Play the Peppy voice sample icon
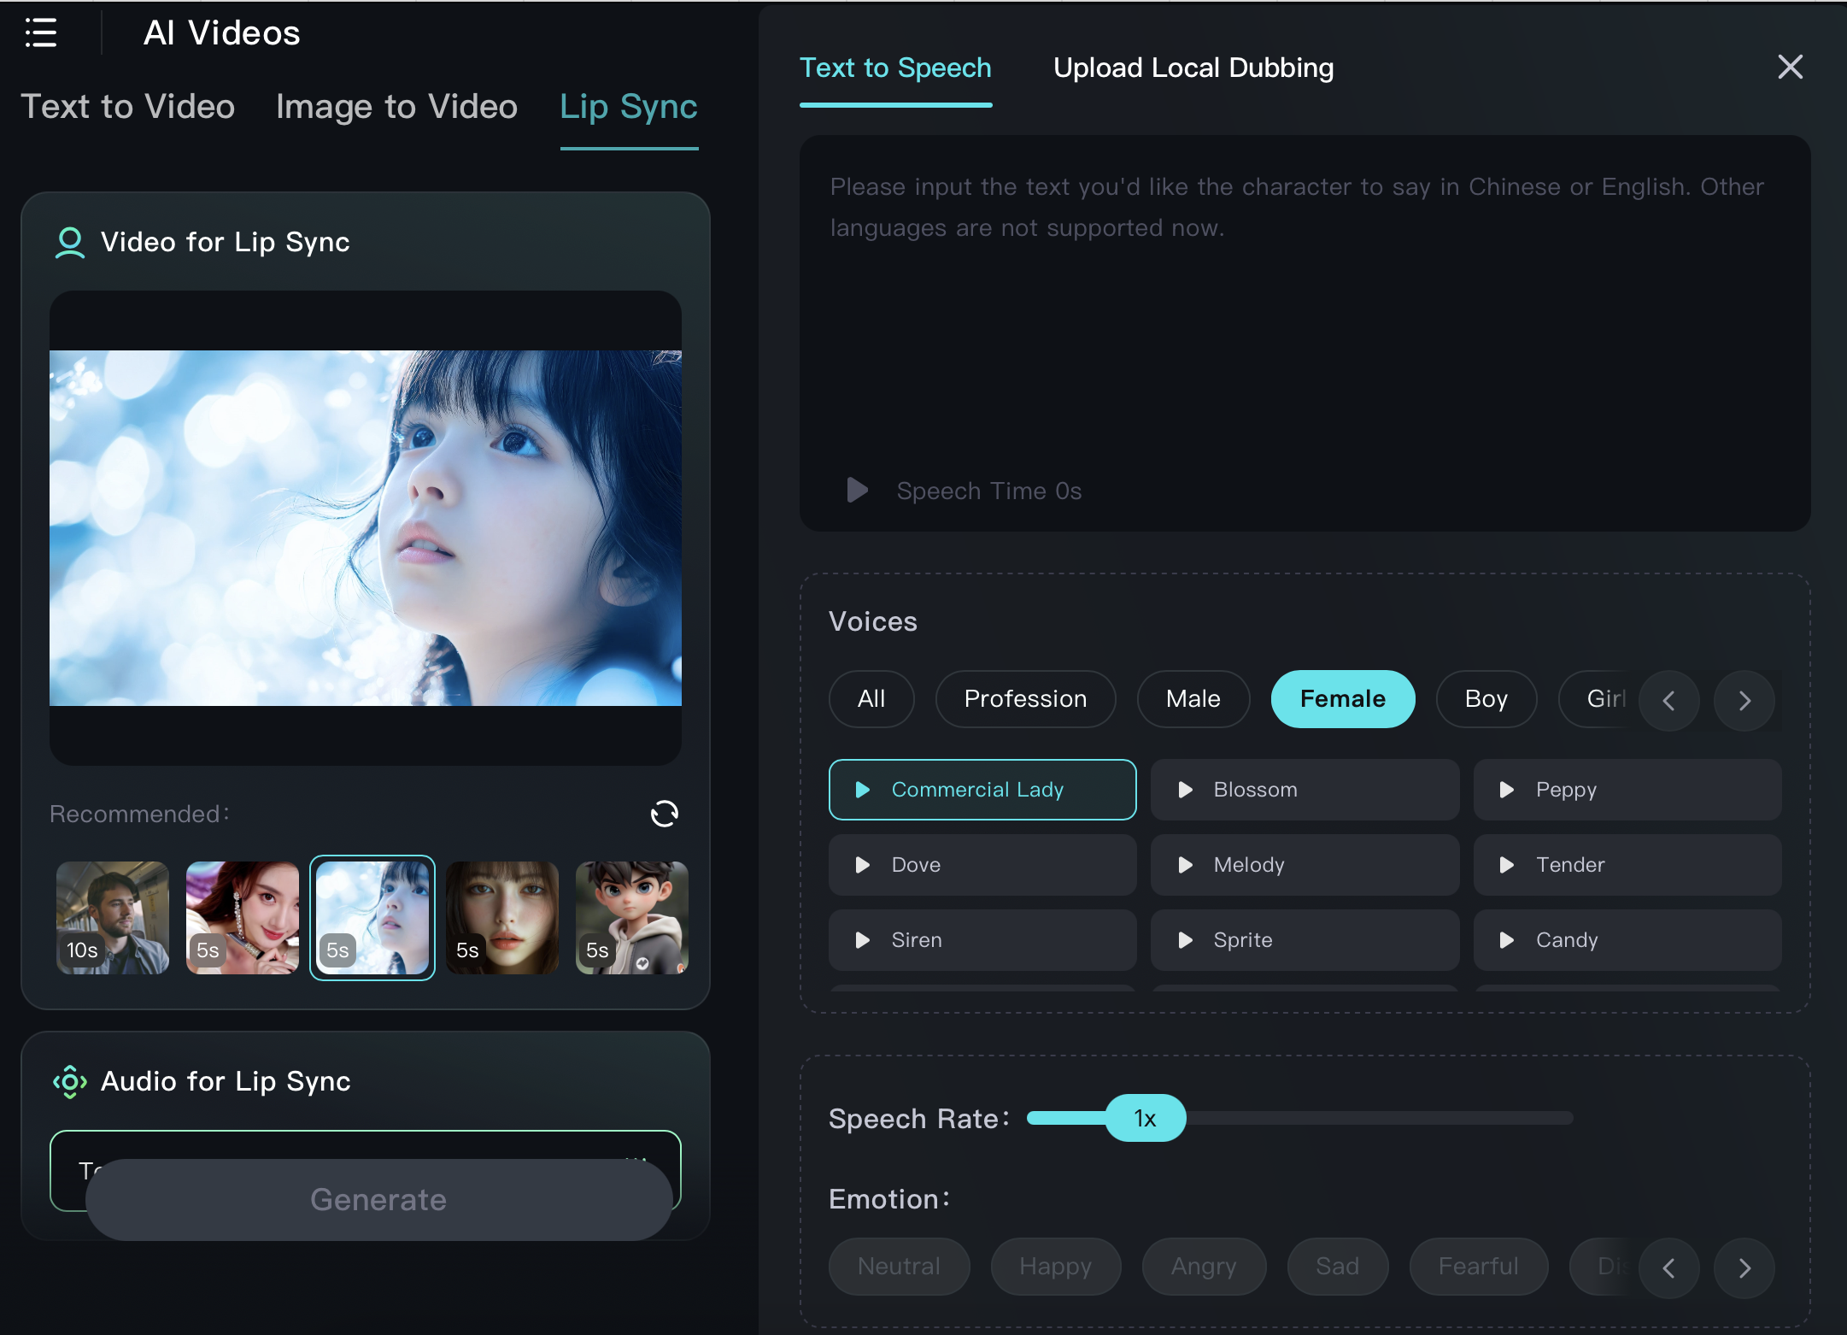 [1507, 790]
